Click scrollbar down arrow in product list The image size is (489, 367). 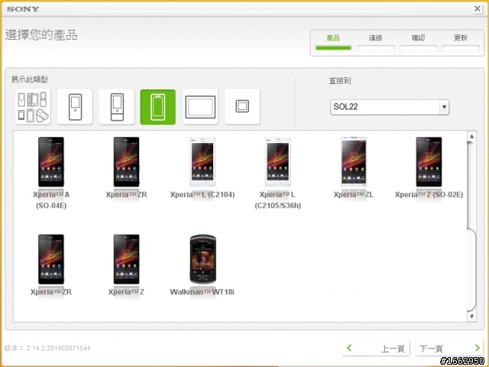471,317
